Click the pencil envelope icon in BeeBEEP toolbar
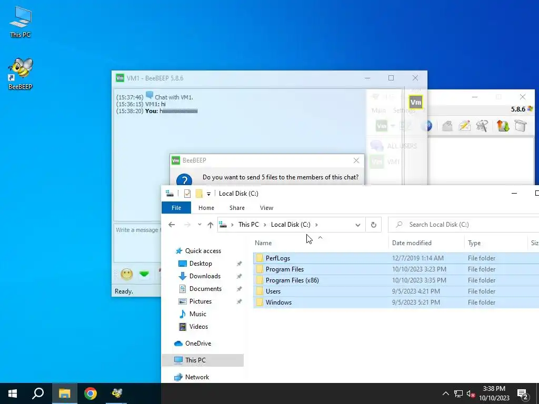The width and height of the screenshot is (539, 404). (x=464, y=126)
